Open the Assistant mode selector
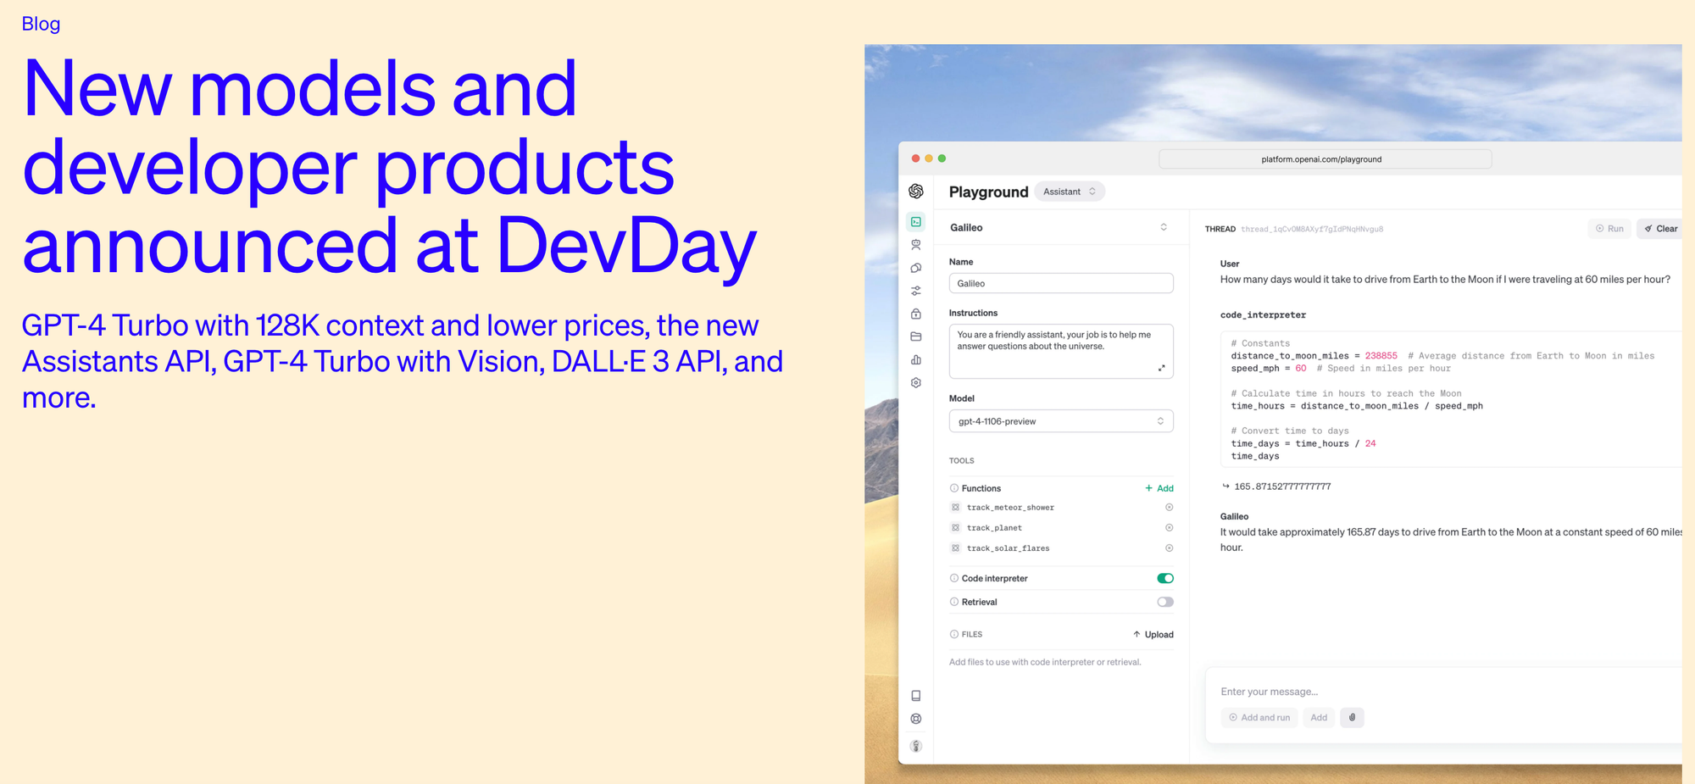 click(1070, 192)
